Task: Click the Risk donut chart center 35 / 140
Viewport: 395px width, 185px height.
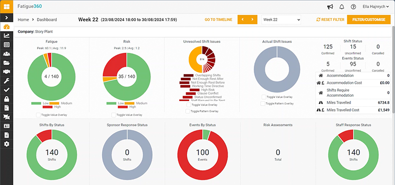Action: tap(127, 76)
